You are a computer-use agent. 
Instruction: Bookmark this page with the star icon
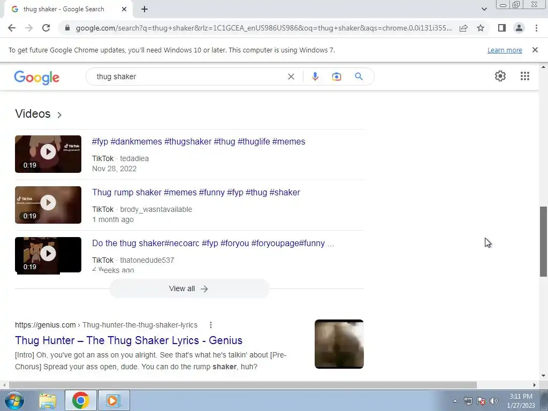481,28
